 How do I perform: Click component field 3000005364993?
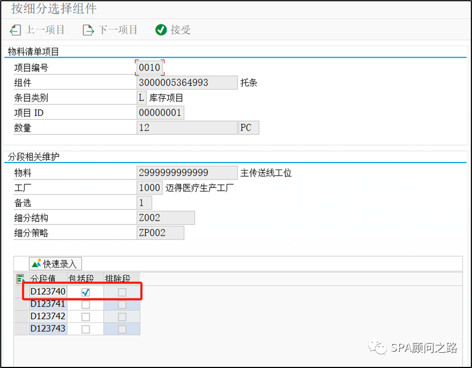tap(187, 83)
